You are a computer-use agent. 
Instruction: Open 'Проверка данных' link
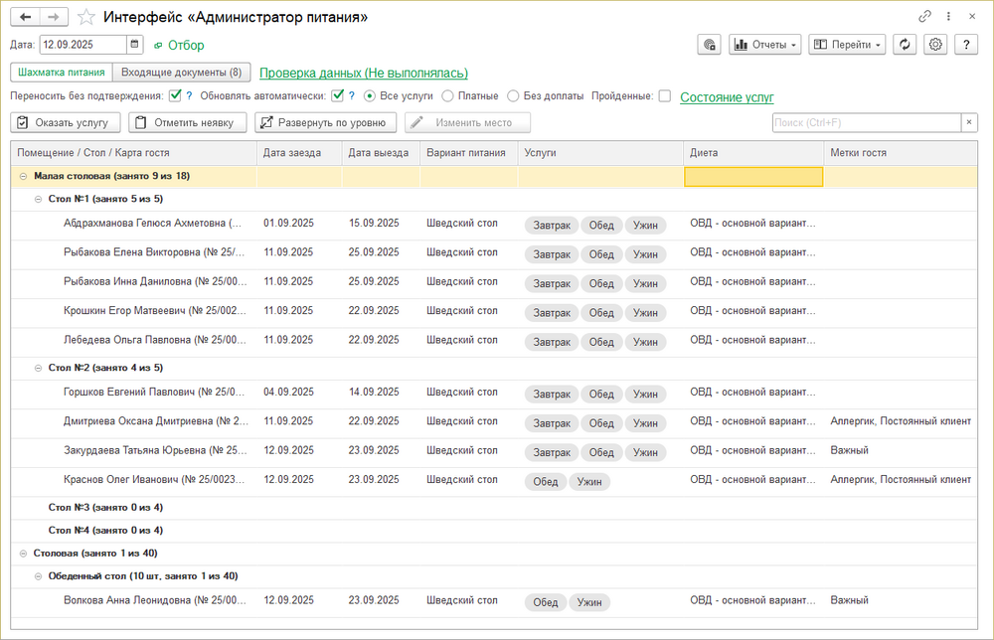coord(363,73)
